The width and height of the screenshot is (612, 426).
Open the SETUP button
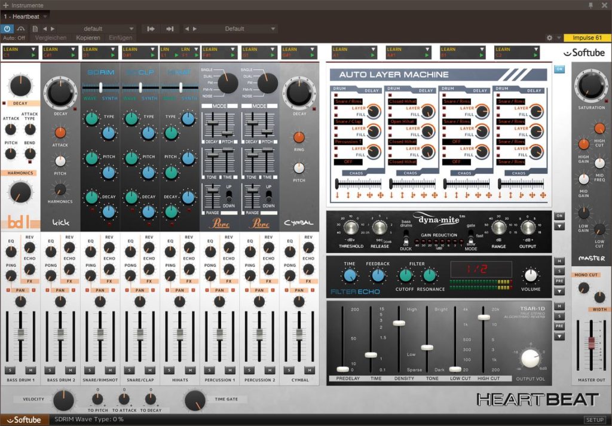(595, 420)
